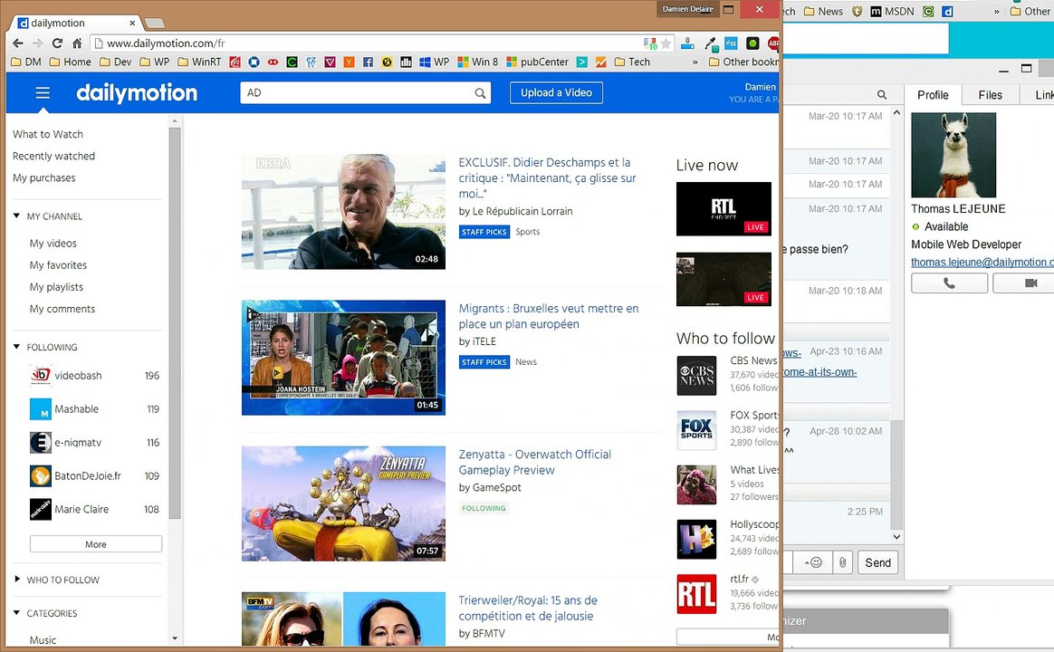Click More under the following list
This screenshot has width=1054, height=652.
(x=95, y=543)
